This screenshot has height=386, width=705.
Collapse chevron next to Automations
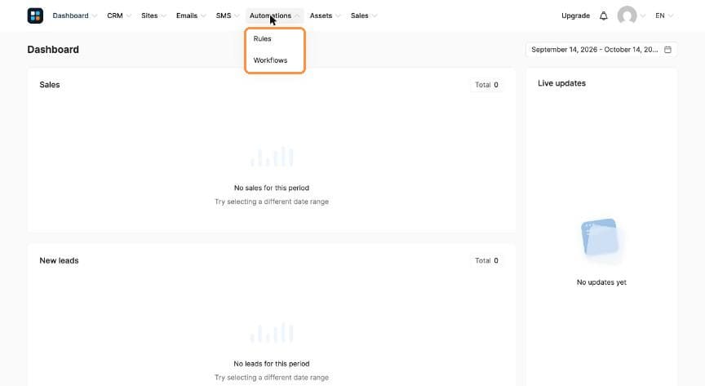click(297, 16)
